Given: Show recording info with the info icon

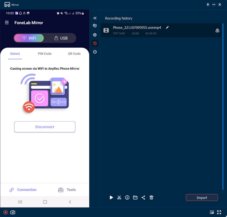Looking at the screenshot, I should tap(127, 197).
